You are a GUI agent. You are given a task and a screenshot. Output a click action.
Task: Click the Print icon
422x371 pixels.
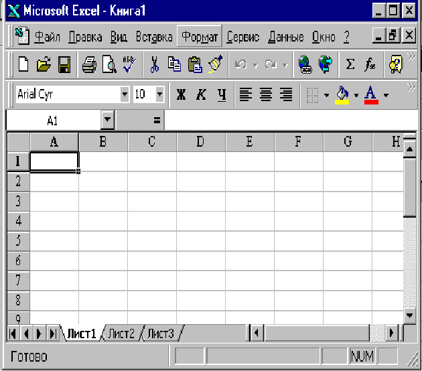(89, 64)
